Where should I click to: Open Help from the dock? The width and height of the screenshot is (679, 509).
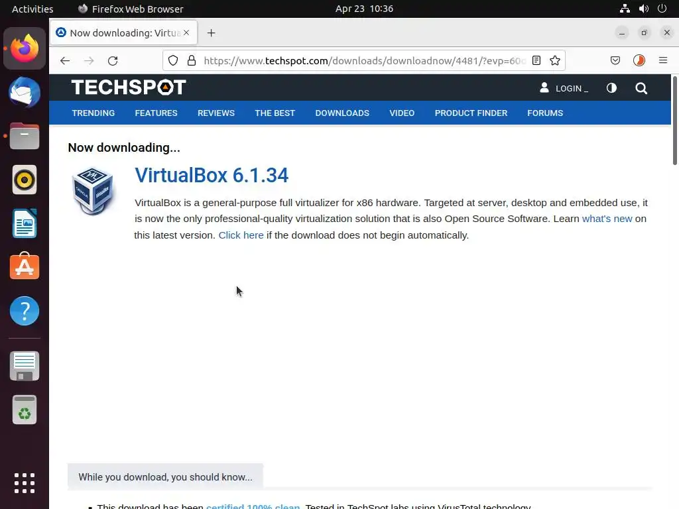(25, 311)
